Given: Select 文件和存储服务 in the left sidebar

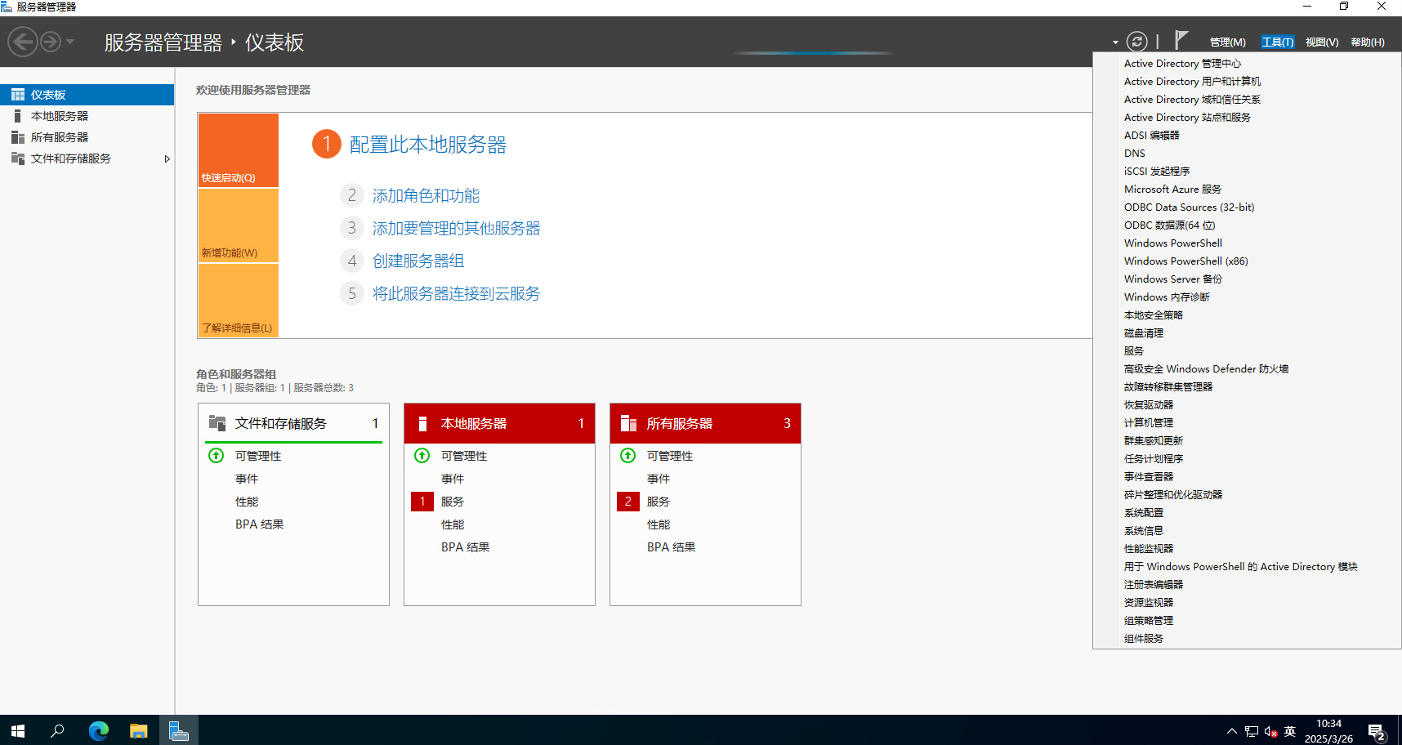Looking at the screenshot, I should (x=87, y=158).
